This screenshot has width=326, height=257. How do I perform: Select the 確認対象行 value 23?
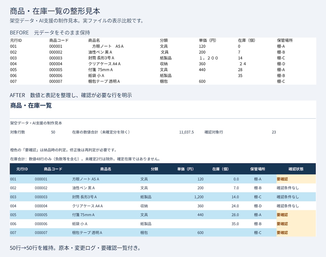tap(274, 132)
